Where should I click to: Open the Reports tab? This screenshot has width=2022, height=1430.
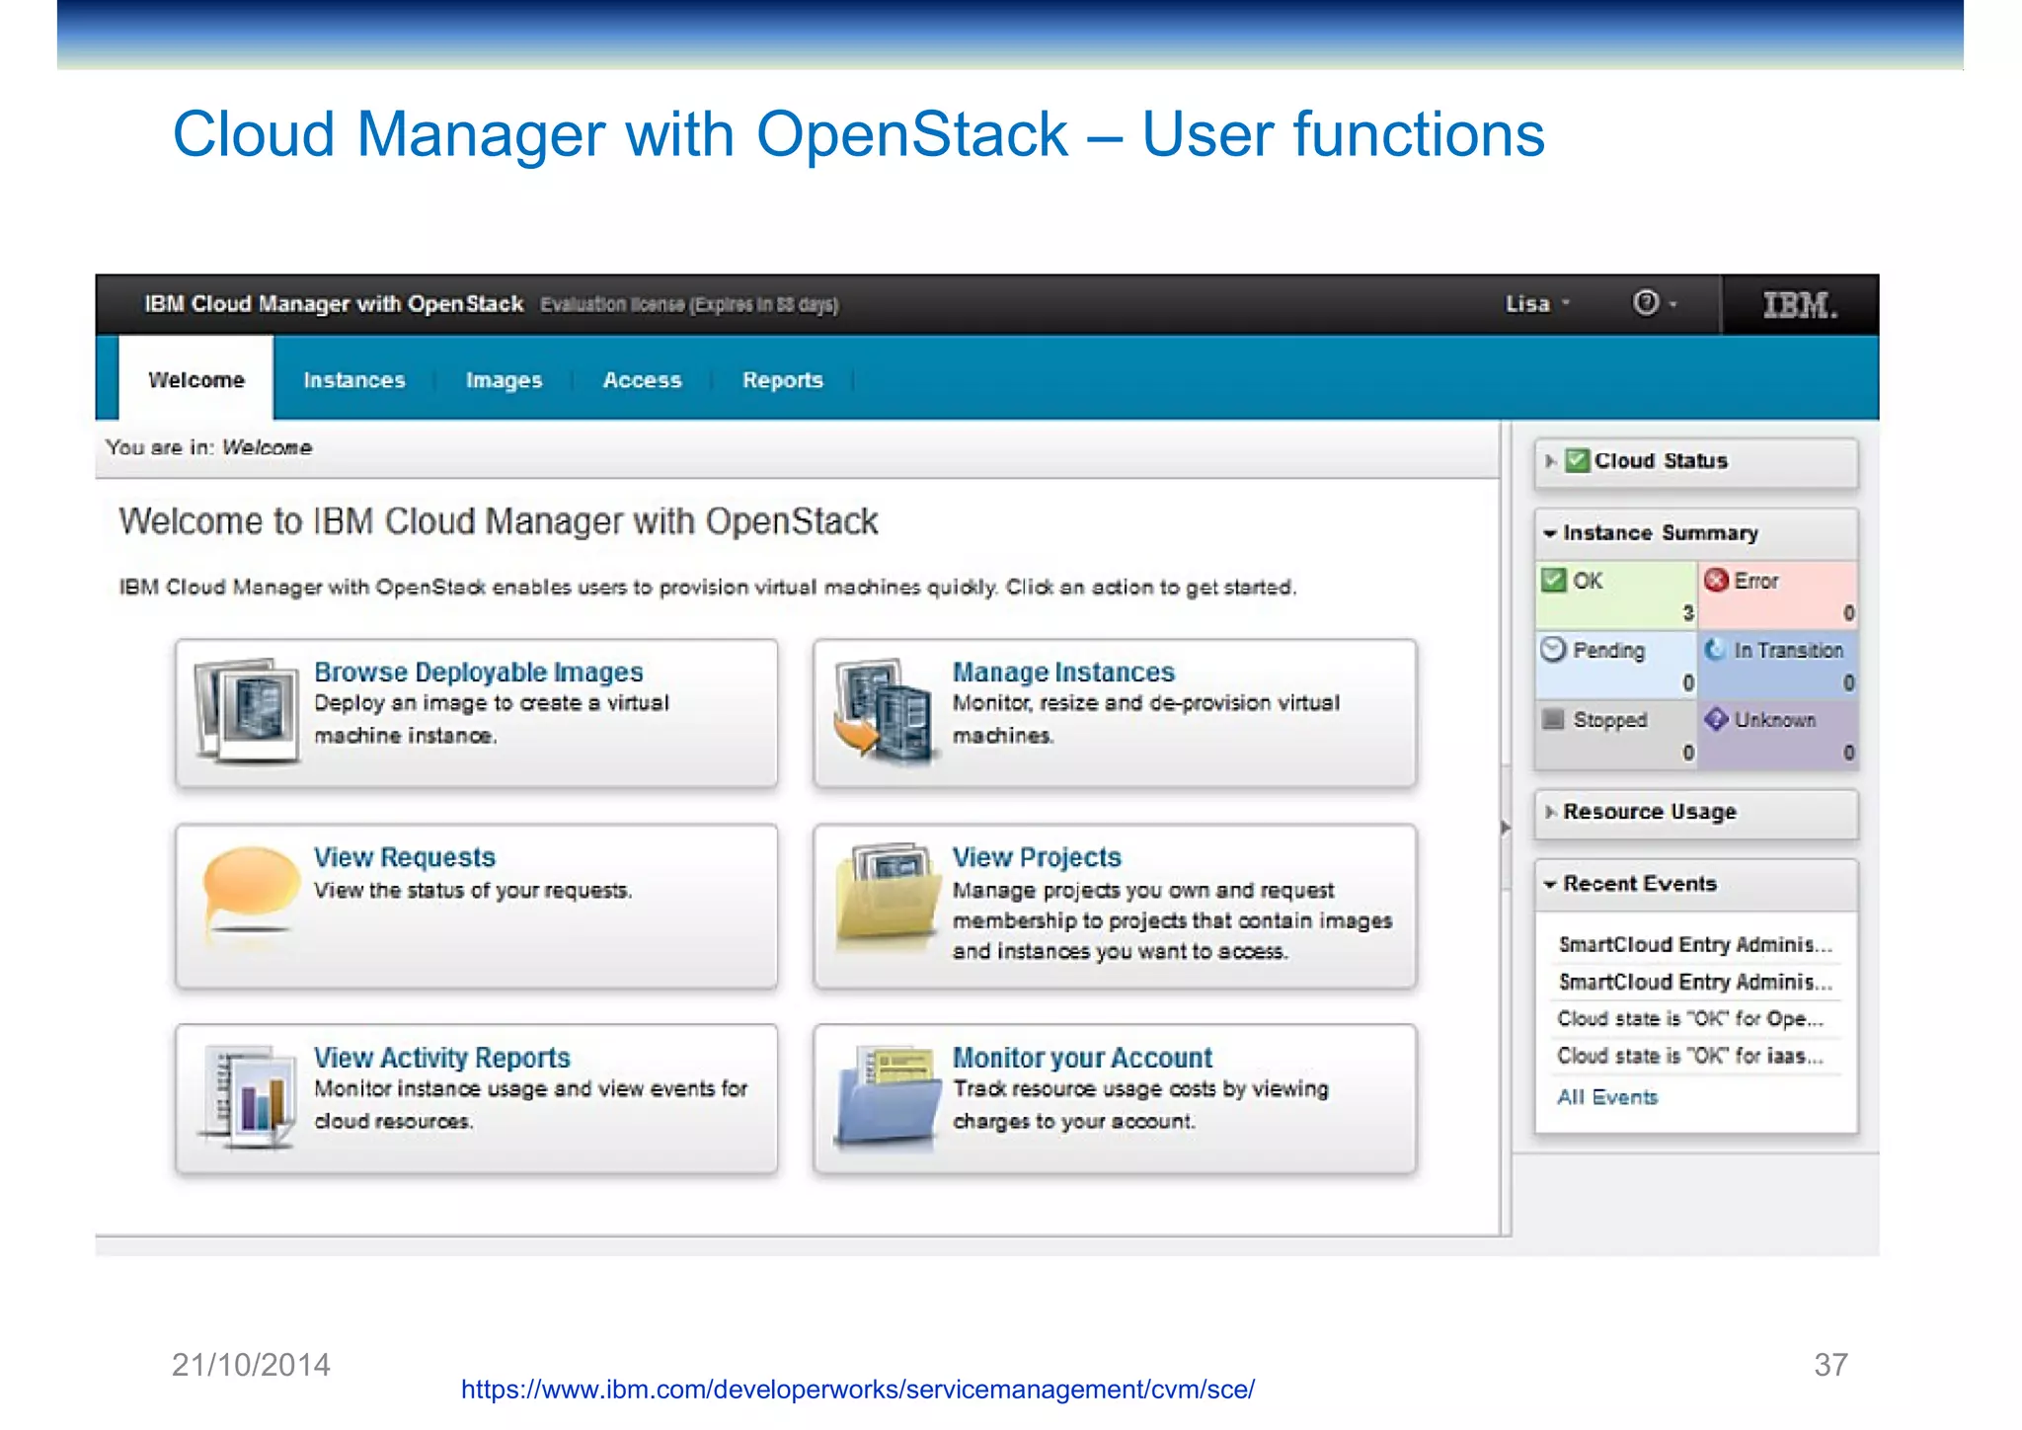782,380
